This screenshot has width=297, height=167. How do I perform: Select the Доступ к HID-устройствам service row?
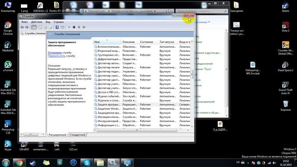[x=142, y=92]
